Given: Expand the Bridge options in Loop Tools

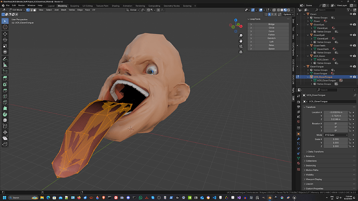Looking at the screenshot, I should [251, 24].
